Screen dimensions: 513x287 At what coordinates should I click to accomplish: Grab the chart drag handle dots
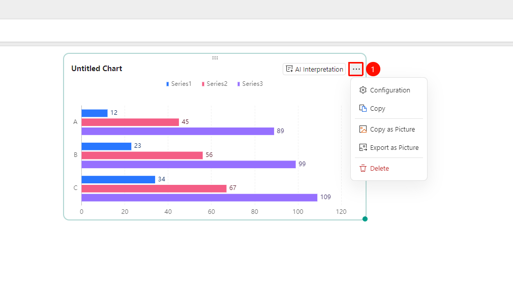point(215,58)
